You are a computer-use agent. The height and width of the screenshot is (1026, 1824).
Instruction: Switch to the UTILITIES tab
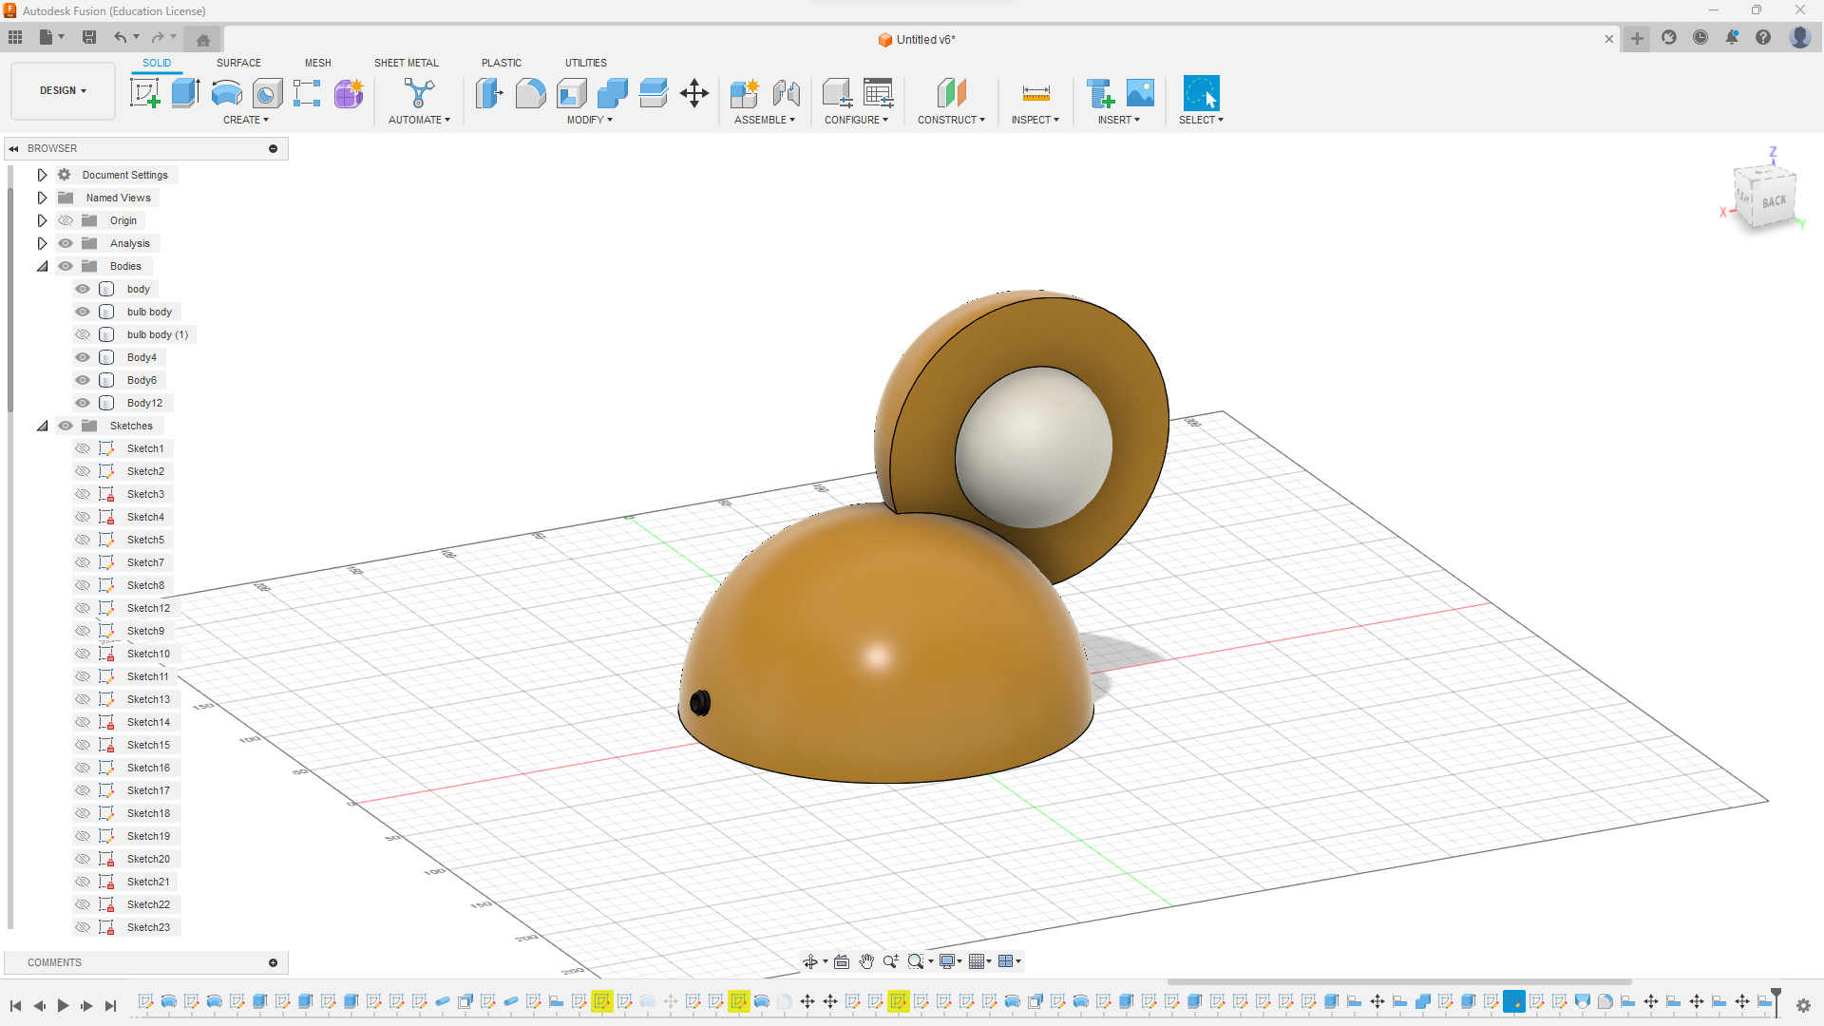586,63
